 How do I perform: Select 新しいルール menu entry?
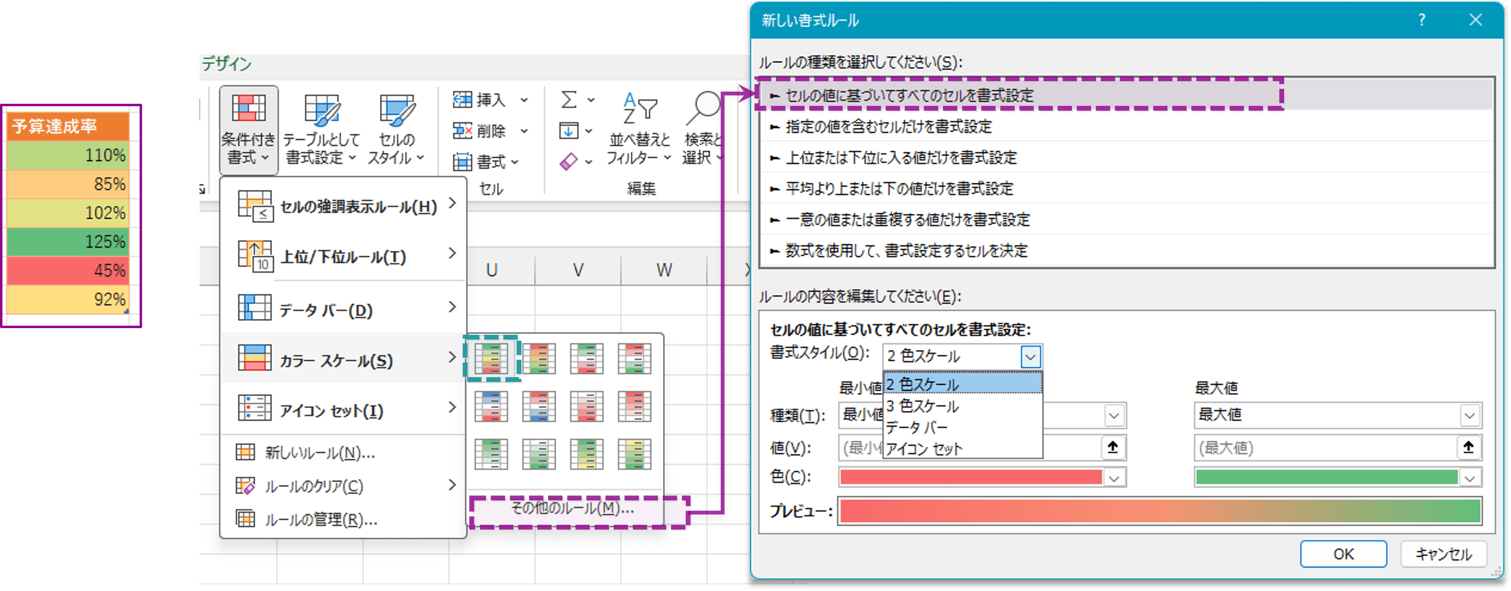click(319, 452)
